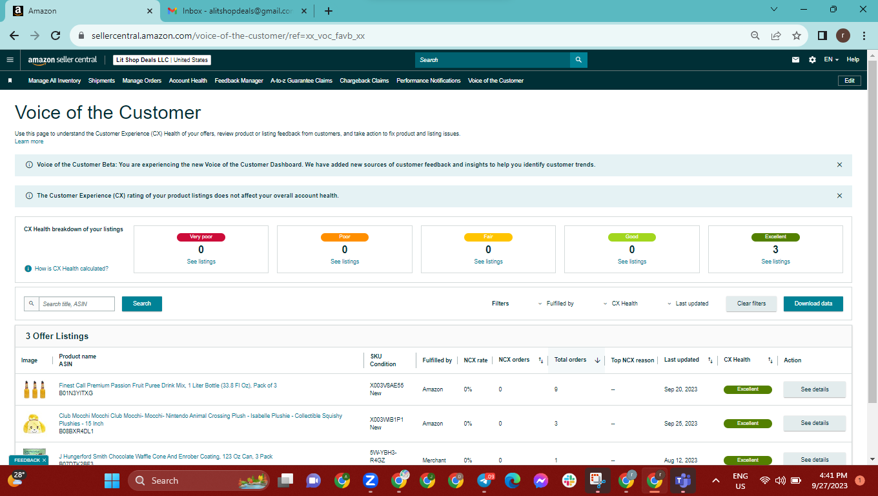Image resolution: width=878 pixels, height=496 pixels.
Task: Open Chrome three-dot menu
Action: pyautogui.click(x=863, y=36)
